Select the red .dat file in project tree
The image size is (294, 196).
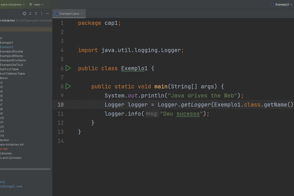coord(4,149)
